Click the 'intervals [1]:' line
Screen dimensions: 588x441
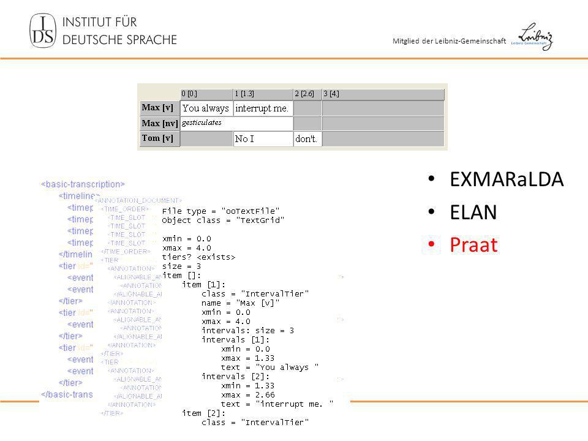tap(235, 340)
